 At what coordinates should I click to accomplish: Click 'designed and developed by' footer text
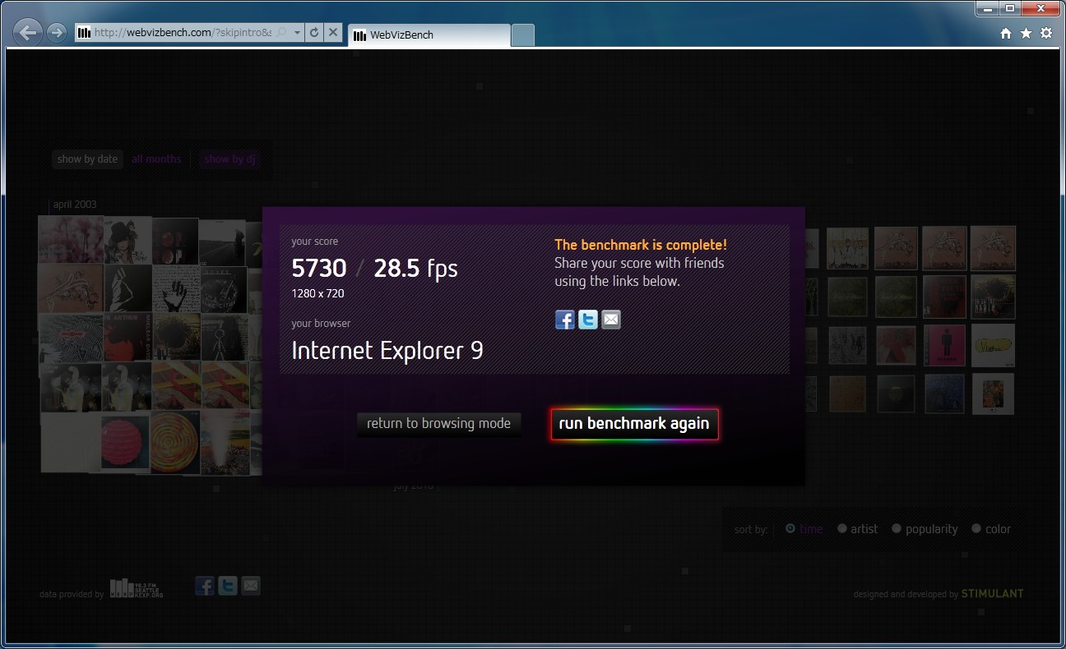[x=906, y=594]
